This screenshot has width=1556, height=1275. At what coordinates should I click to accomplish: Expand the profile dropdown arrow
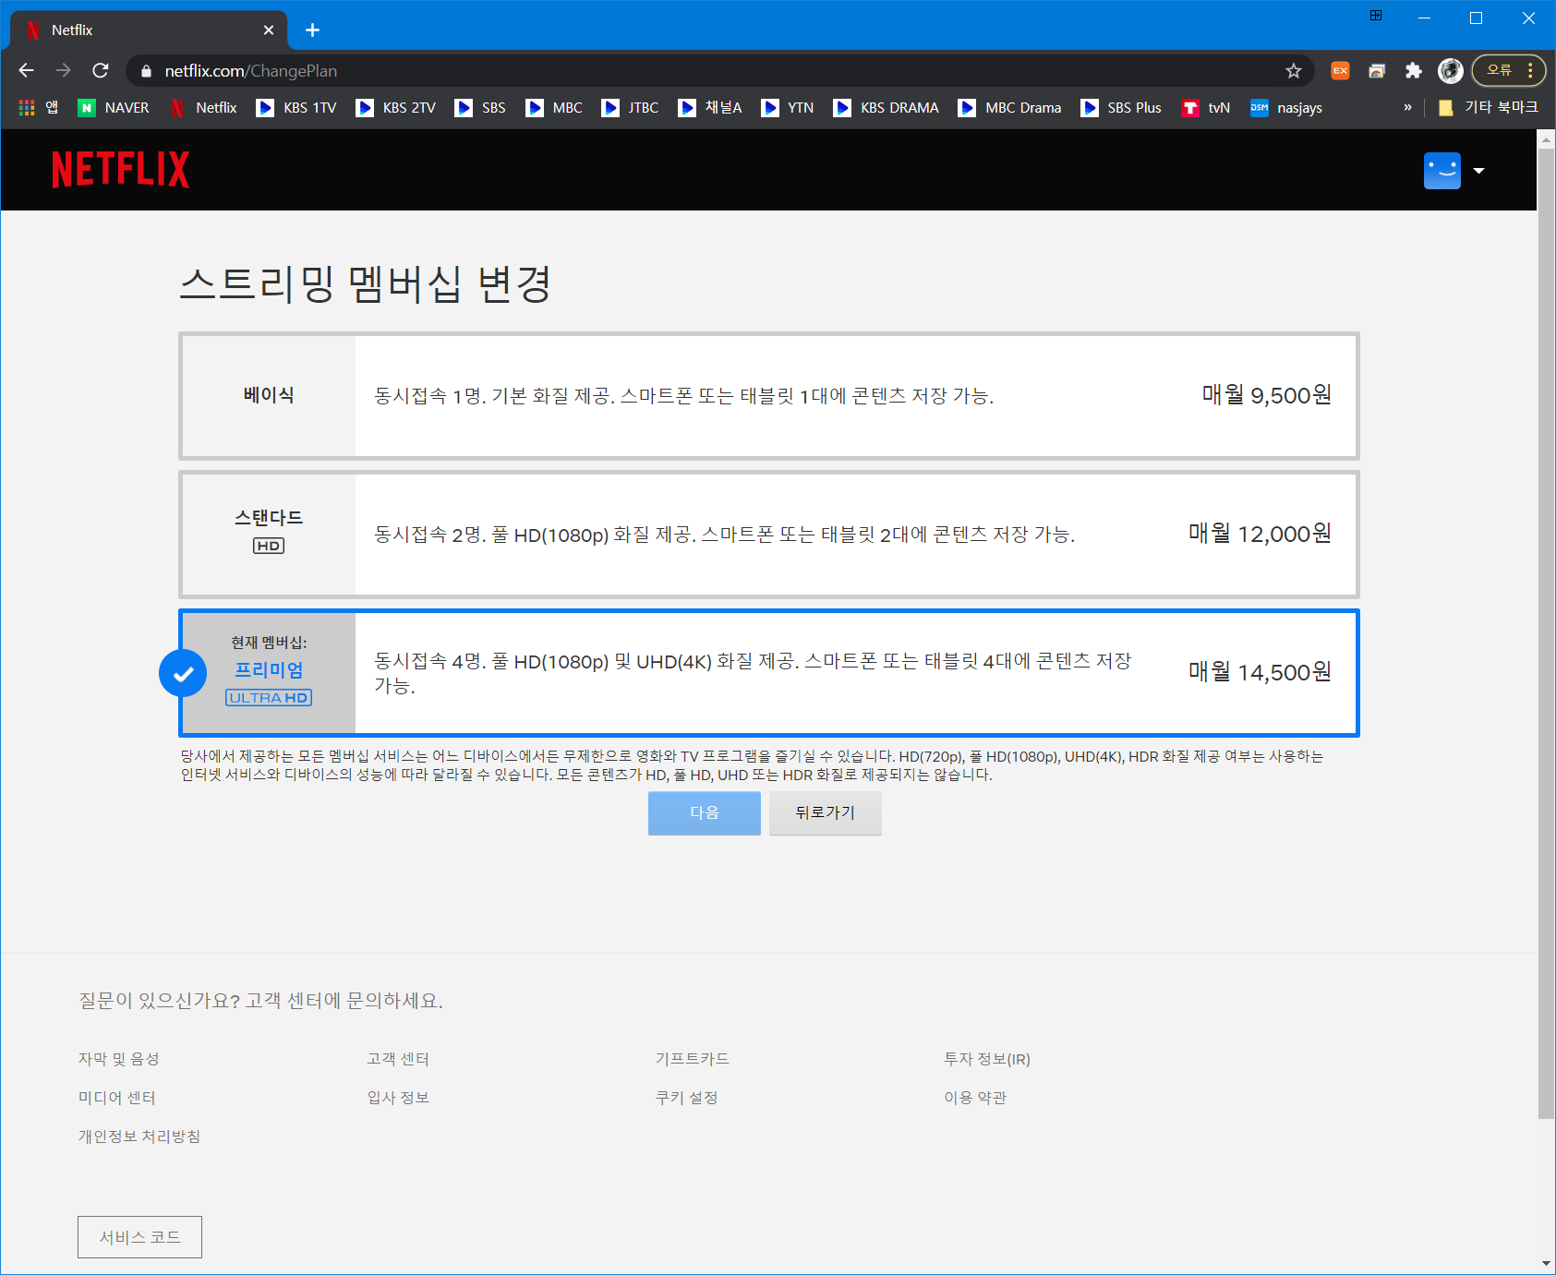(x=1478, y=171)
